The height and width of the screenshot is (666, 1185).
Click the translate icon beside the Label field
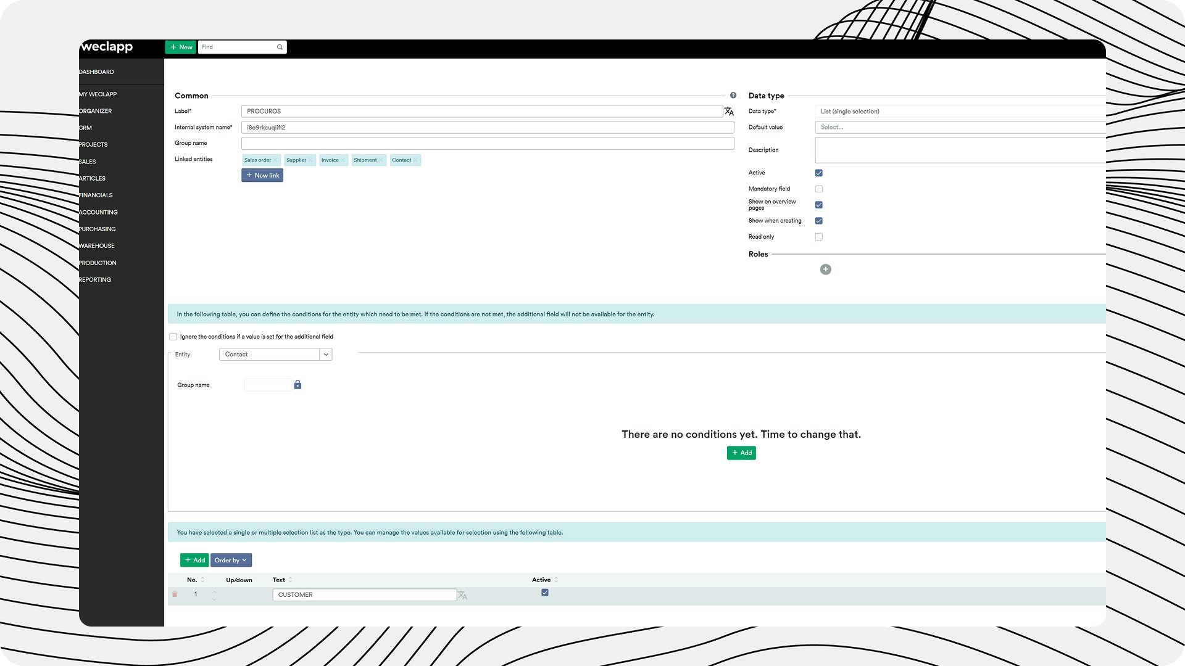tap(729, 112)
